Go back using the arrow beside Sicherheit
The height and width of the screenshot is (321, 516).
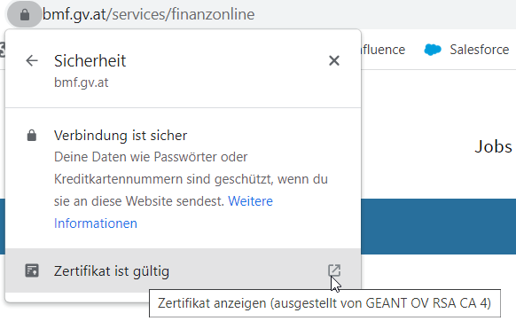(x=32, y=60)
